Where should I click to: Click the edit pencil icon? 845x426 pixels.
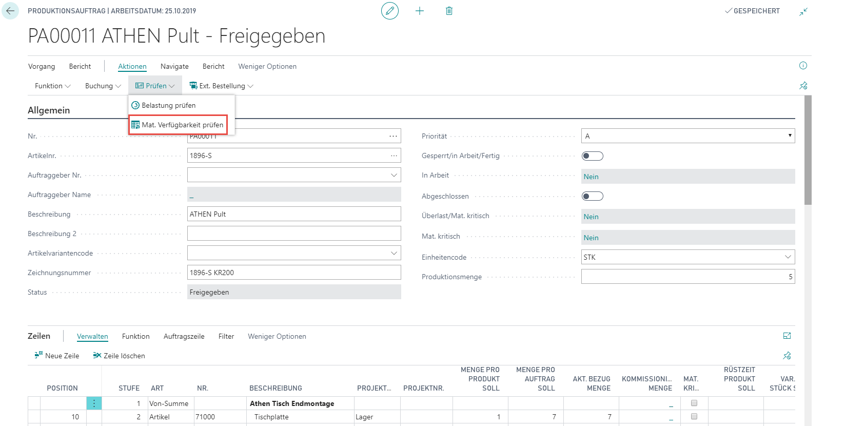click(x=390, y=11)
